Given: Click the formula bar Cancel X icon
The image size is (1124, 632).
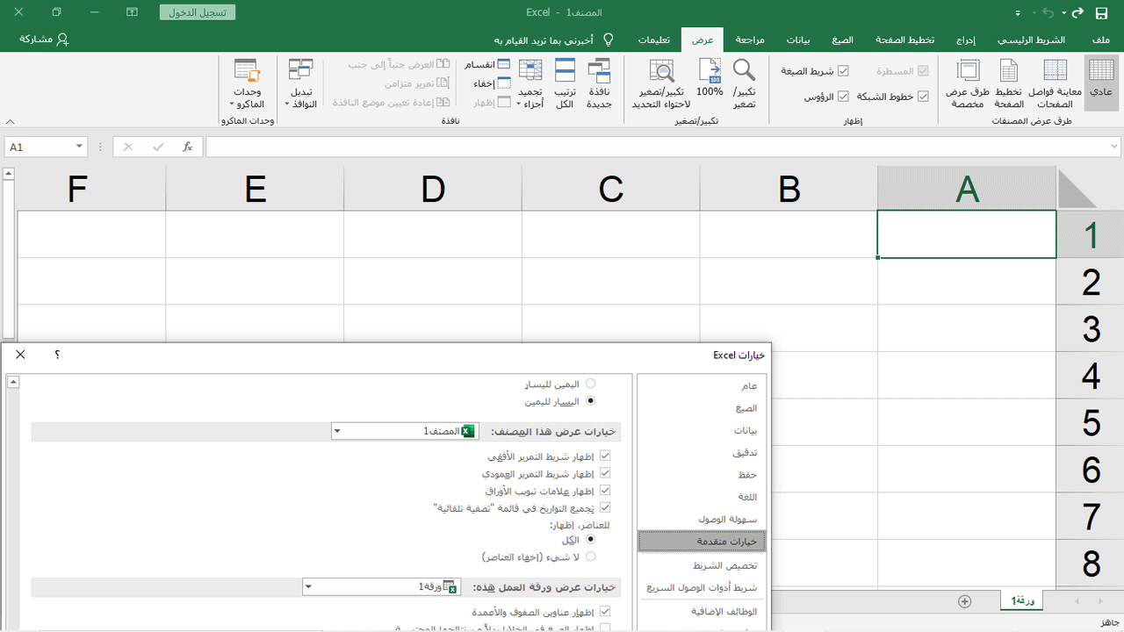Looking at the screenshot, I should click(x=128, y=147).
